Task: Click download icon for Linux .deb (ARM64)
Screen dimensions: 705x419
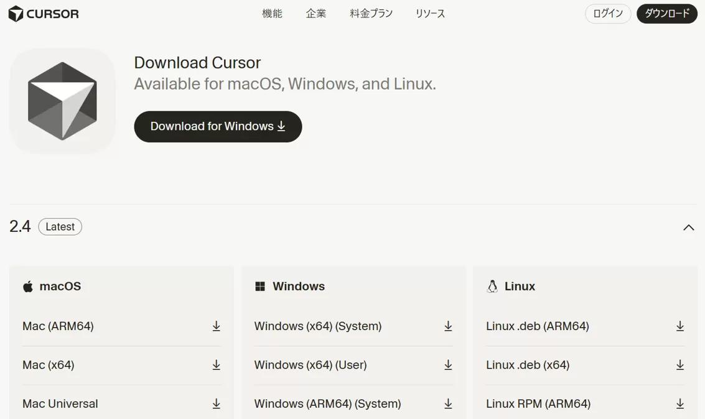Action: tap(680, 326)
